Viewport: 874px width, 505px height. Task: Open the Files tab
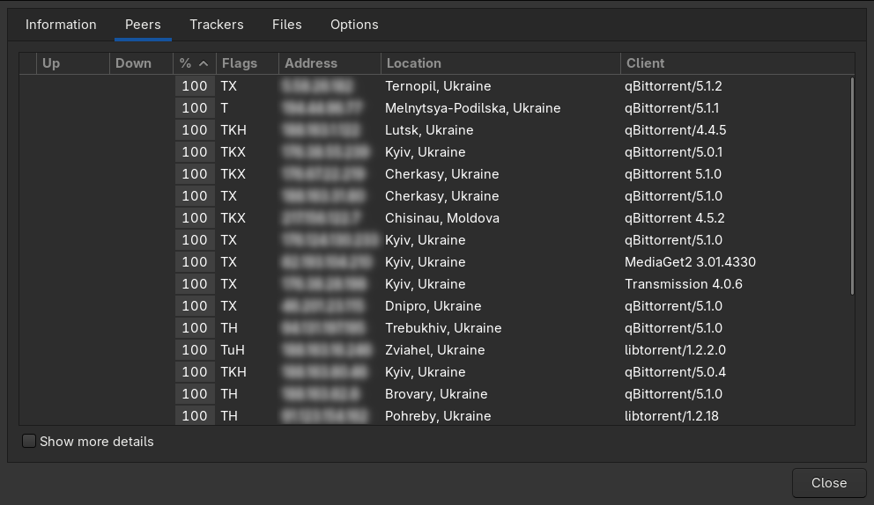point(286,25)
